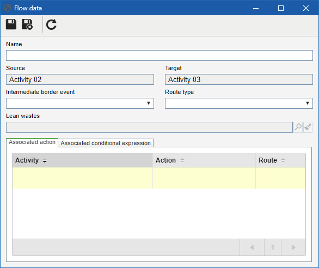
Task: Sort table by the Route column
Action: (x=280, y=160)
